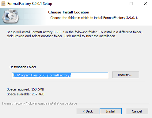Click into the Destination Folder path field

[60, 75]
